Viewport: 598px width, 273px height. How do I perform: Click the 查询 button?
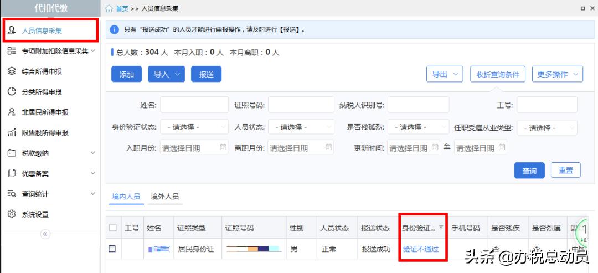pos(529,171)
